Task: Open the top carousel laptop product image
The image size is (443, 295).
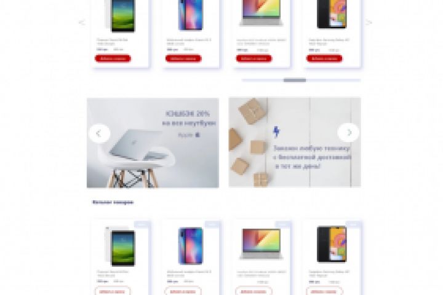Action: click(261, 13)
